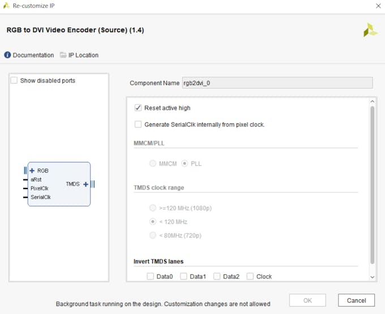Screen dimensions: 385x314
Task: Click the IP Location folder icon
Action: click(x=63, y=55)
